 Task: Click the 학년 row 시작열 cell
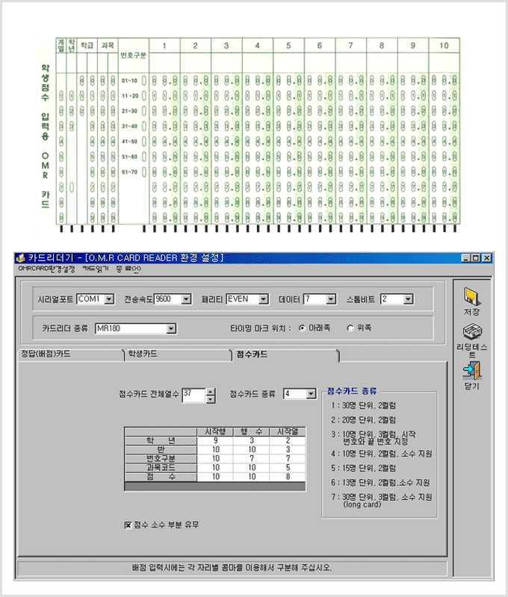[x=288, y=440]
